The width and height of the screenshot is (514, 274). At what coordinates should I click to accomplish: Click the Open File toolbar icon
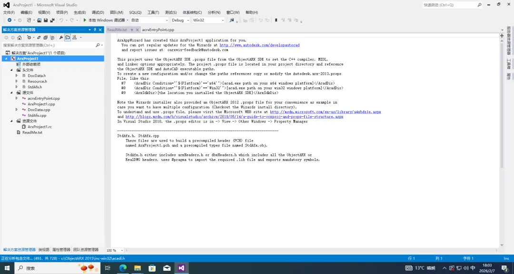click(40, 20)
